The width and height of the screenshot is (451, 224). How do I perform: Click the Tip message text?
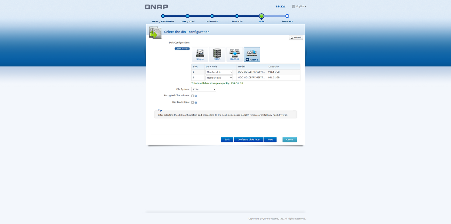pyautogui.click(x=223, y=115)
